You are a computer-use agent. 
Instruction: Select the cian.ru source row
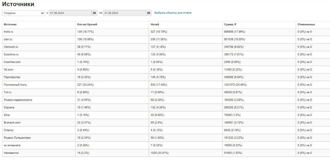8,39
